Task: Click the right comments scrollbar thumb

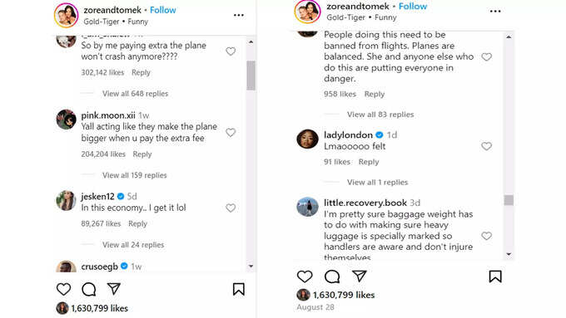Action: pos(509,200)
